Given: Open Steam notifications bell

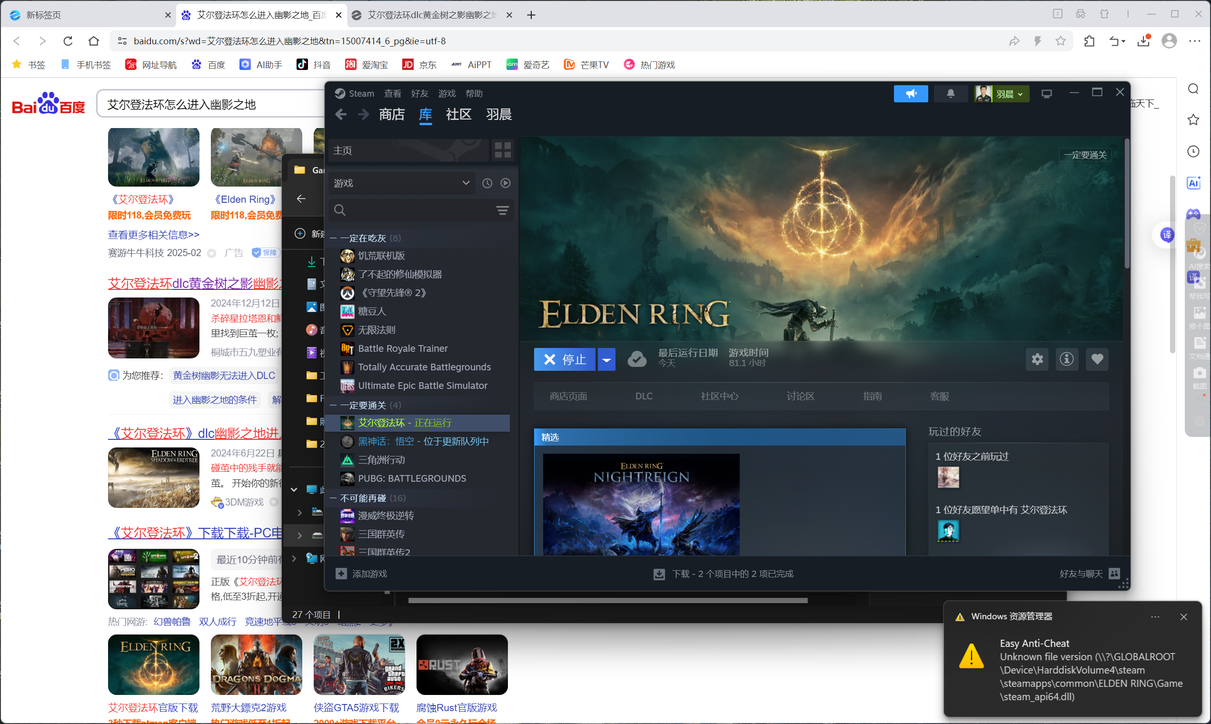Looking at the screenshot, I should (x=950, y=94).
